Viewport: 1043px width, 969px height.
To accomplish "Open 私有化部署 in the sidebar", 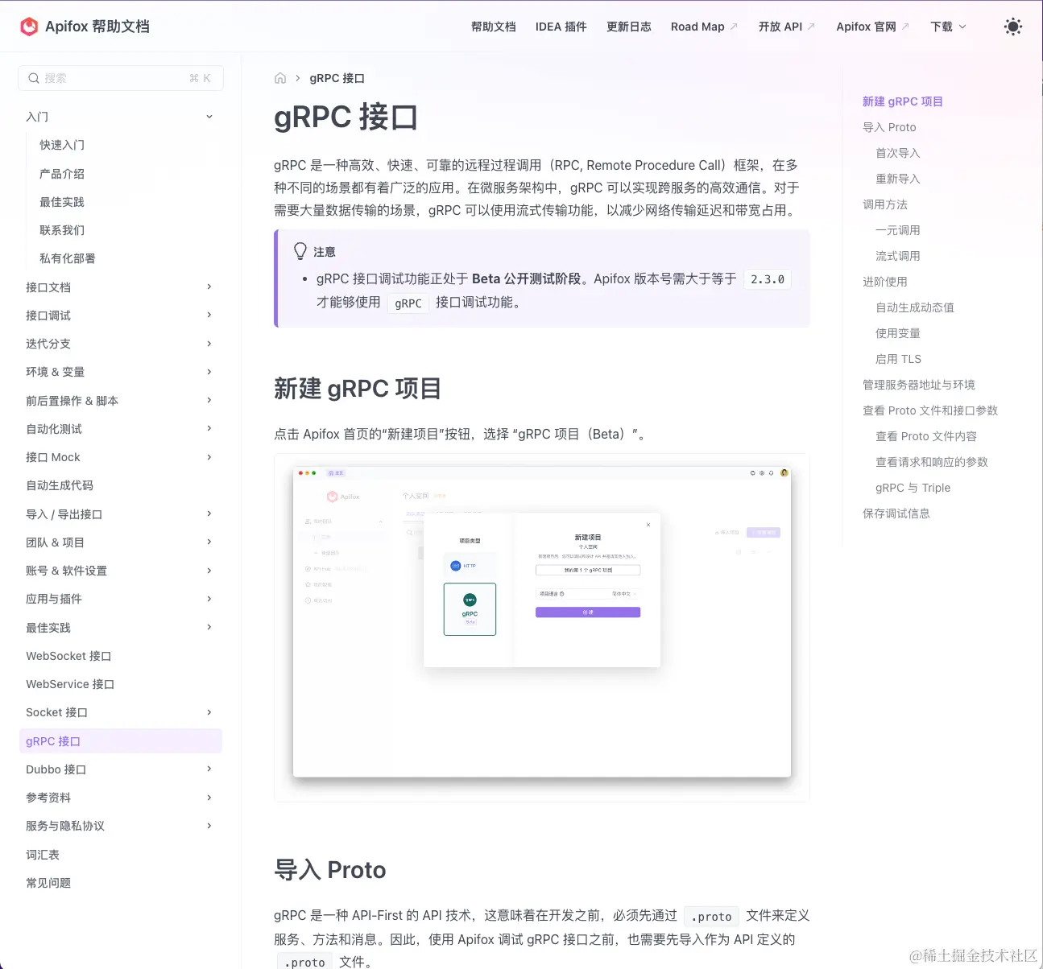I will 68,258.
